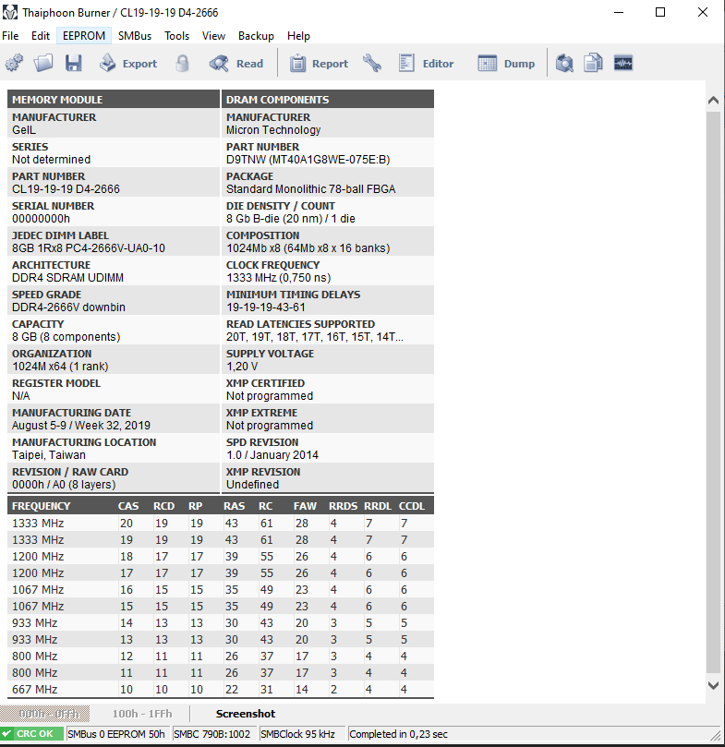
Task: Open the Tools menu
Action: pos(176,36)
